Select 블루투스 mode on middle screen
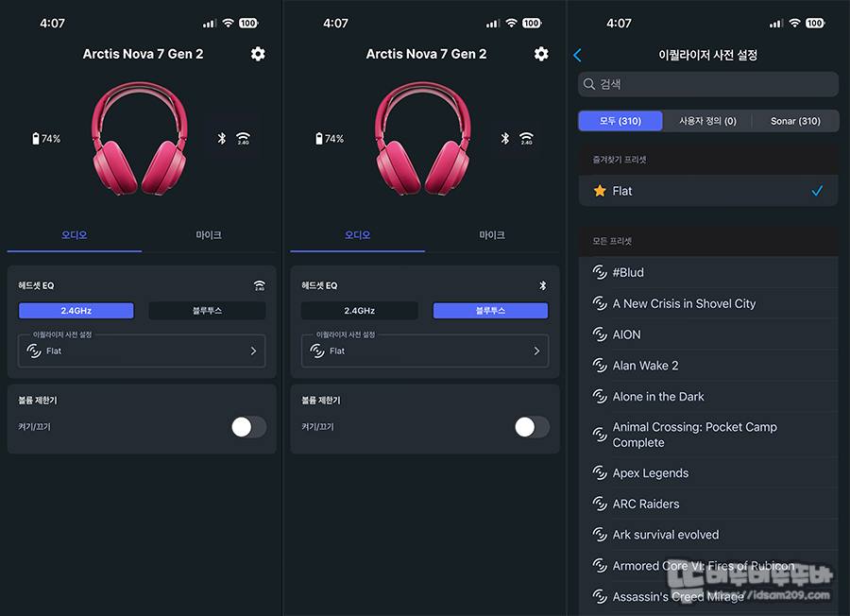The height and width of the screenshot is (616, 850). point(490,311)
